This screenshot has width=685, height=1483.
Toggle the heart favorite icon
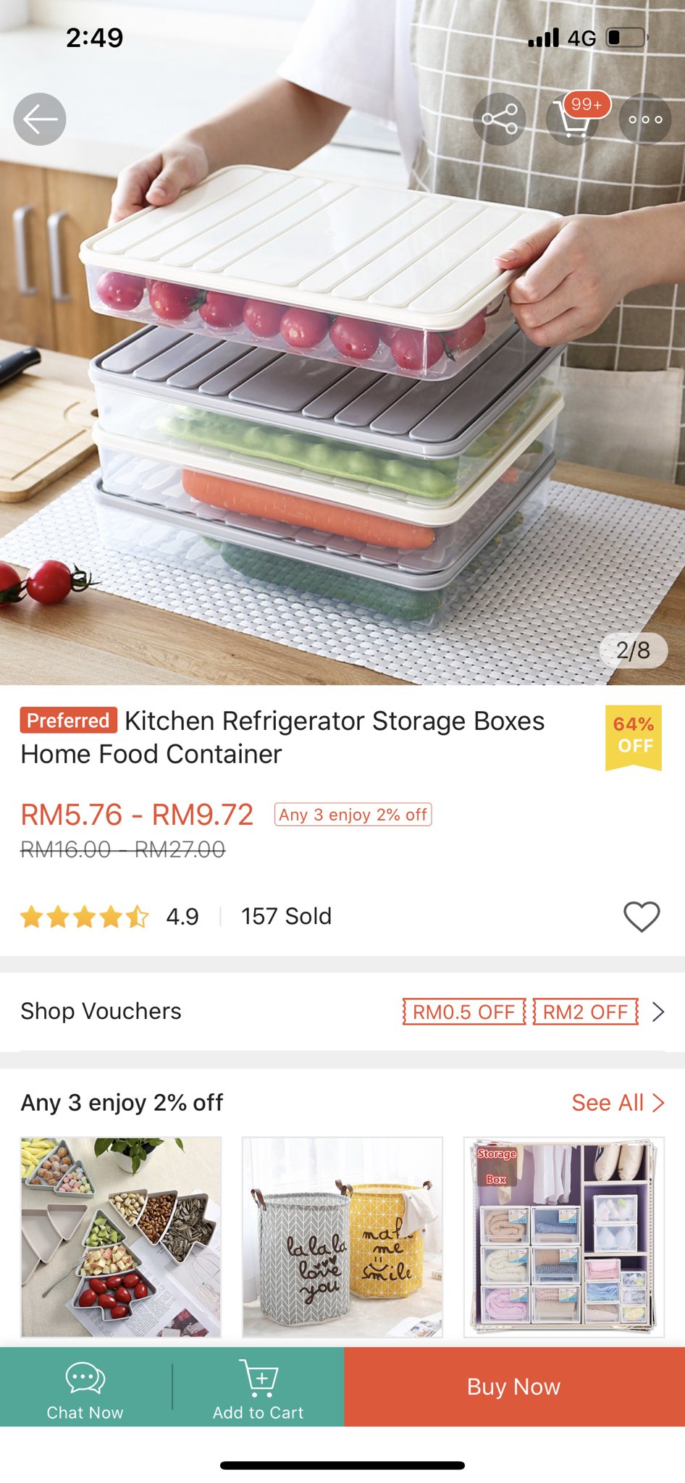coord(642,917)
